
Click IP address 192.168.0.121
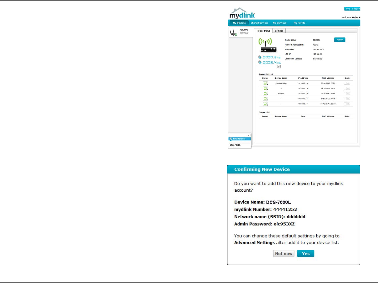pos(303,99)
